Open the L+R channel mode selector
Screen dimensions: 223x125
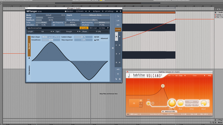pos(118,21)
